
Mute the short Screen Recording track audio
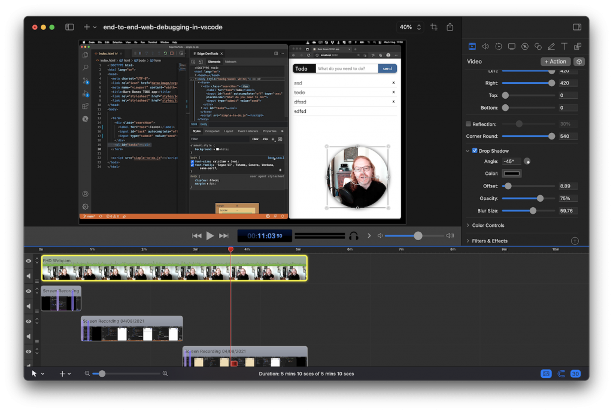pyautogui.click(x=29, y=306)
